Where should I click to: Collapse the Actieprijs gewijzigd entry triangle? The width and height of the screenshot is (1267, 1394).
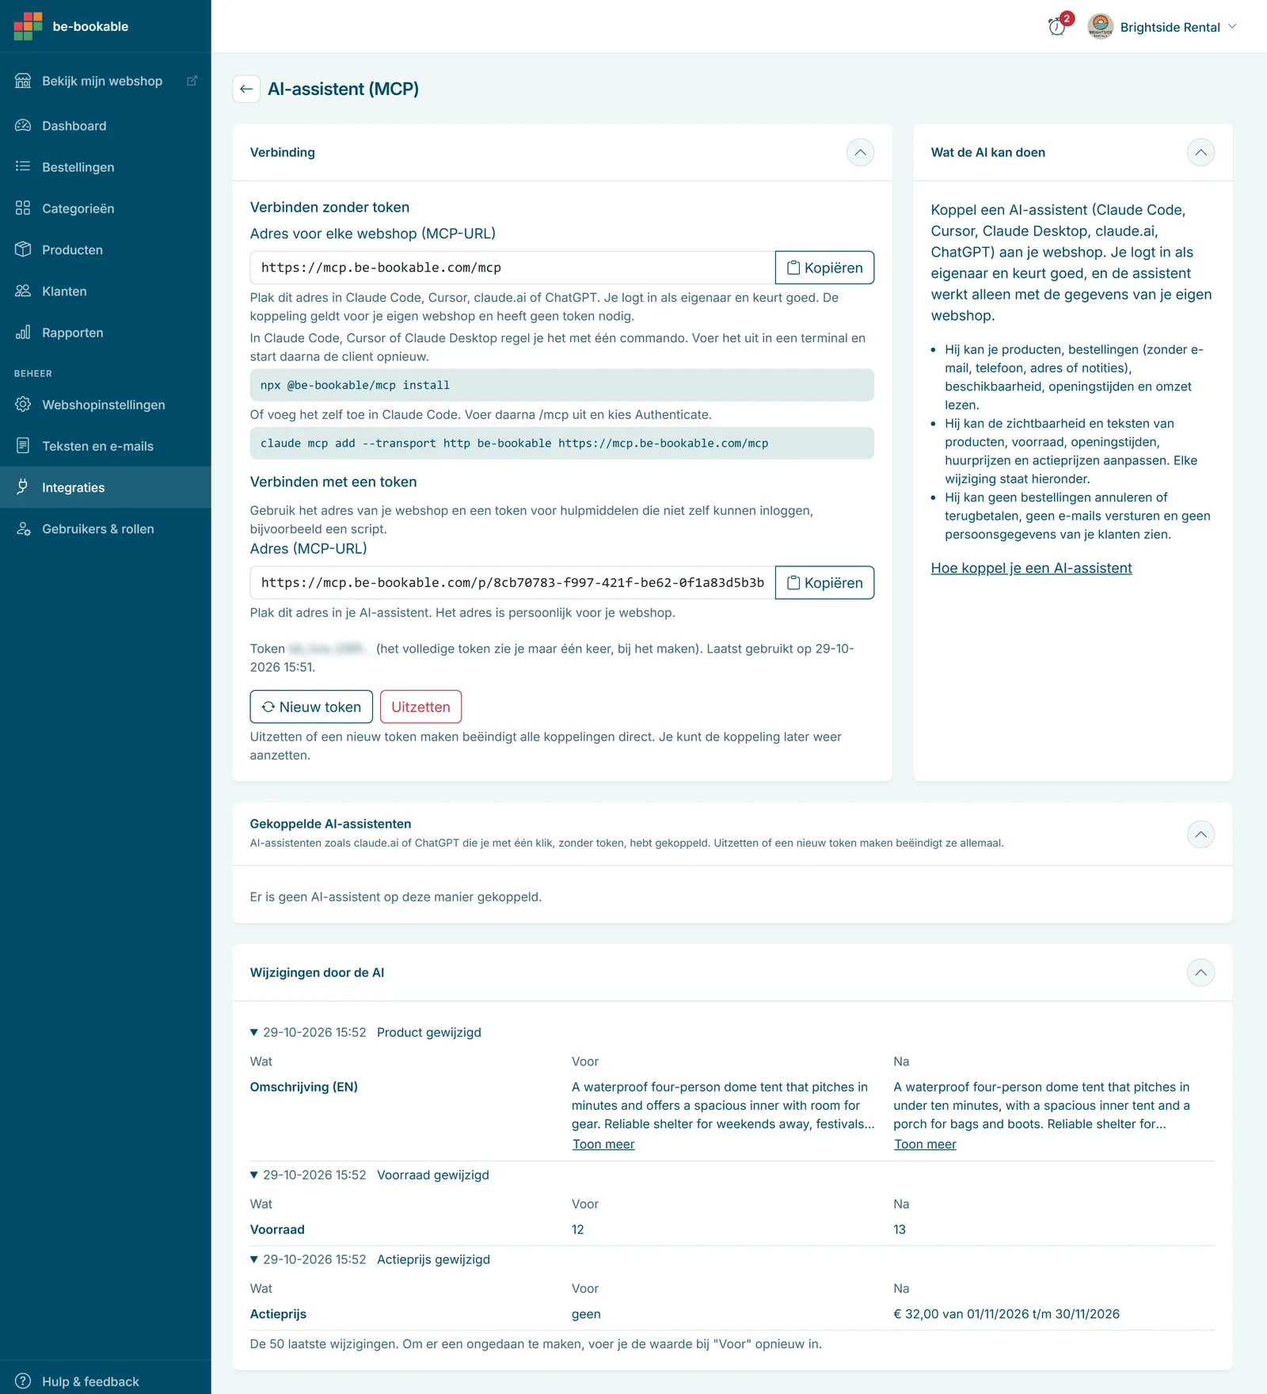[x=254, y=1259]
